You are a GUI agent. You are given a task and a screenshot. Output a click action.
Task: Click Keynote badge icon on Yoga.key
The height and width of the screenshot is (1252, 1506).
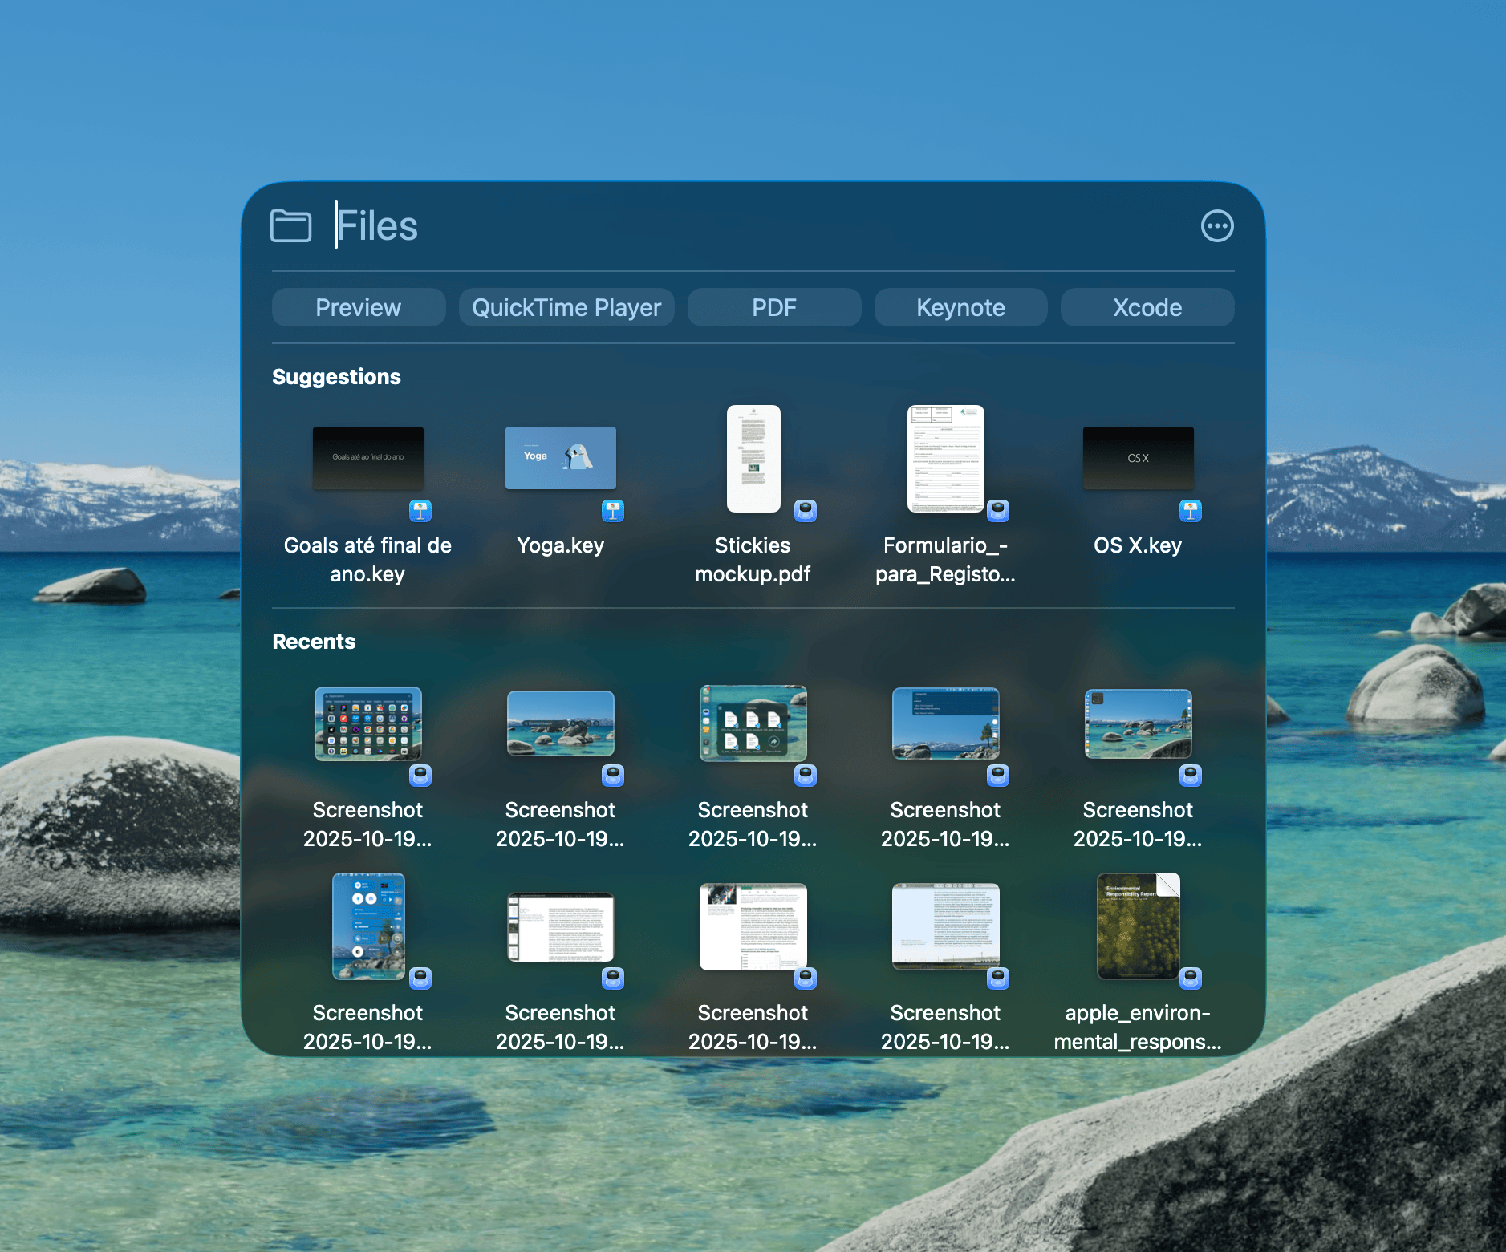pyautogui.click(x=613, y=511)
